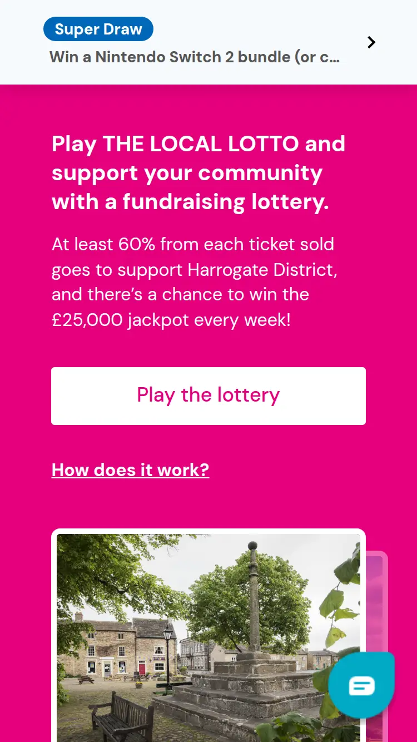417x742 pixels.
Task: Select the Super Draw blue badge
Action: tap(98, 28)
